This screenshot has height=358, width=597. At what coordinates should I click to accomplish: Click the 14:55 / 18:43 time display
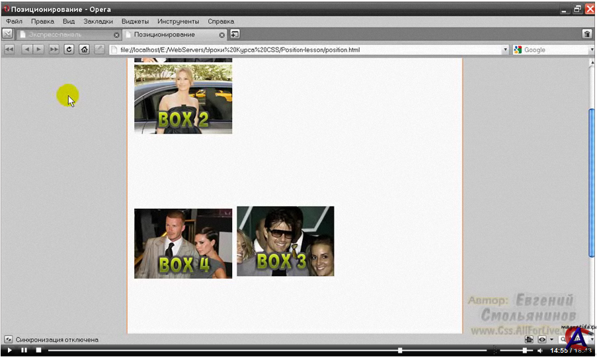click(x=571, y=350)
